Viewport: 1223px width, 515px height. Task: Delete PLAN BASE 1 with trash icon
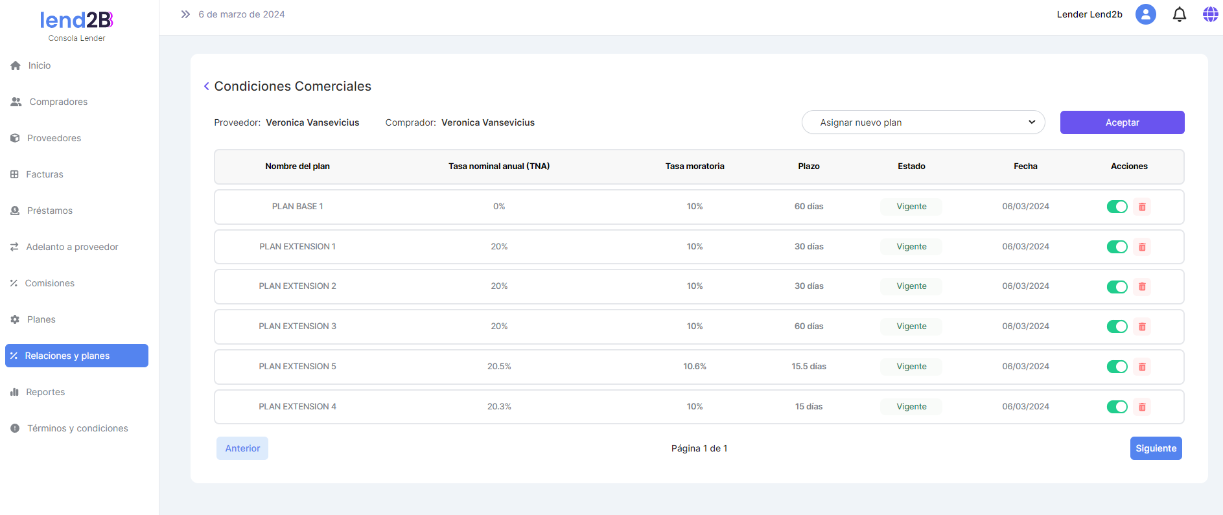(1142, 207)
